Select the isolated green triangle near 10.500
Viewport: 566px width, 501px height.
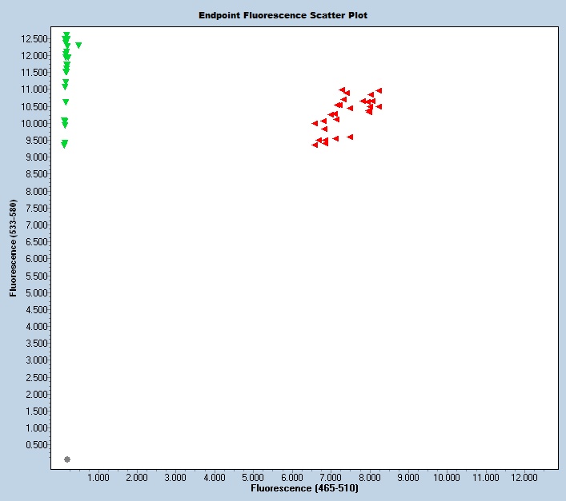pos(66,102)
